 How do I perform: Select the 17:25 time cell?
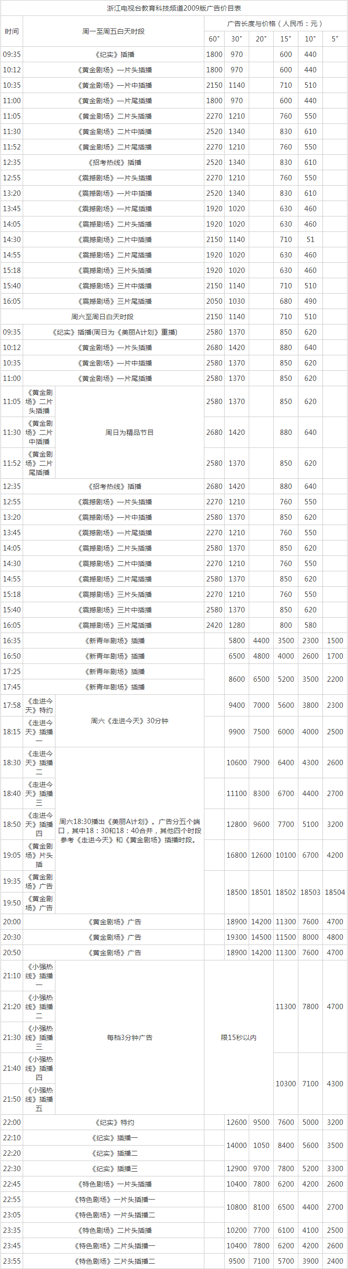click(x=12, y=672)
